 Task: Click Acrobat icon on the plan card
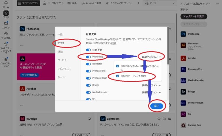point(22,89)
